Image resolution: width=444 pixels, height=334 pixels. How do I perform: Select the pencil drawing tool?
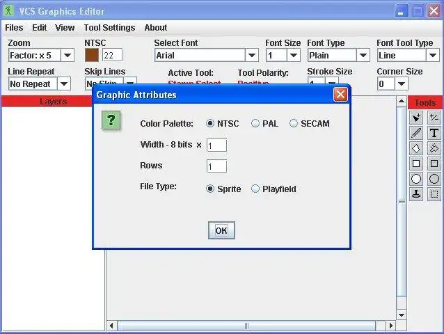click(416, 133)
